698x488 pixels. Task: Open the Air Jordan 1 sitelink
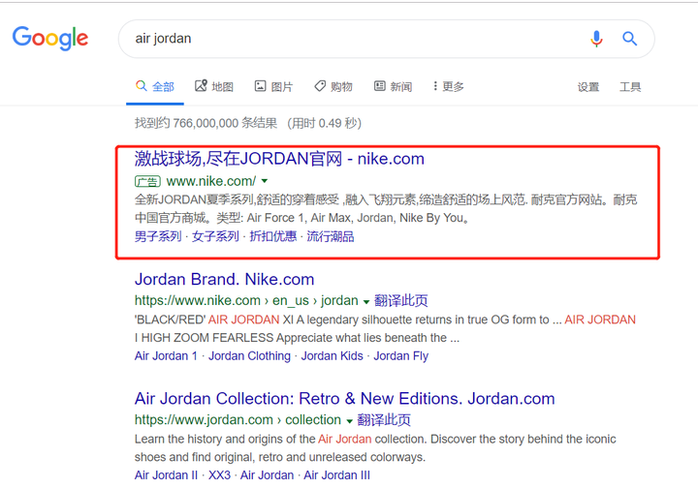[166, 356]
